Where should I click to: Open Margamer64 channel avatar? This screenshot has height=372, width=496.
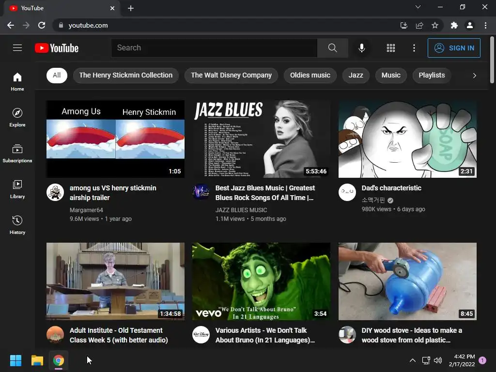pos(55,192)
